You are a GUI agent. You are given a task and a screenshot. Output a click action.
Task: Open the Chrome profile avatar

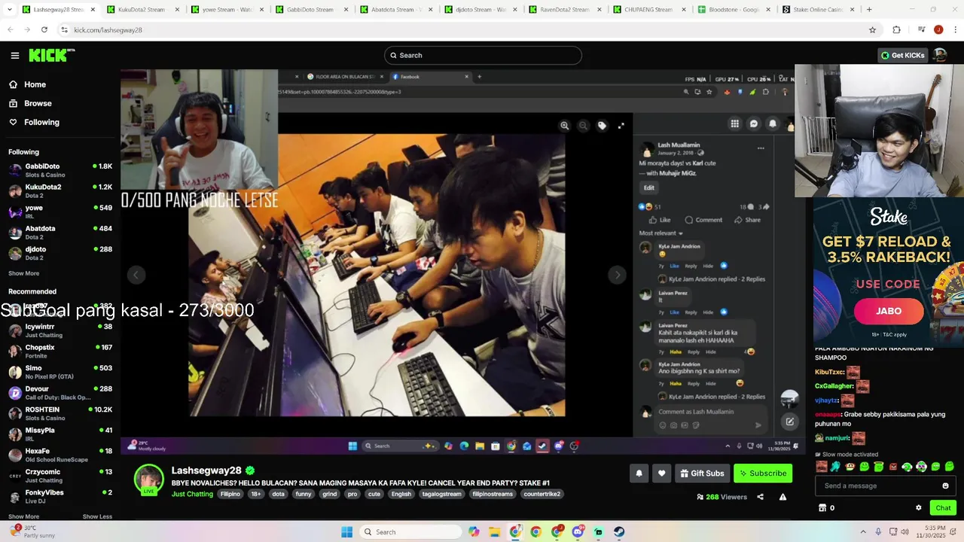coord(938,30)
